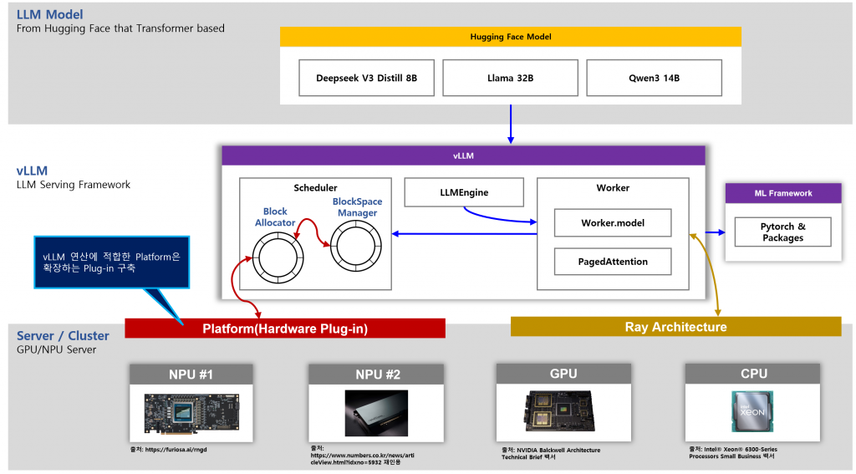Click the Intel Xeon 6300-Series source caption
This screenshot has height=474, width=856.
click(x=732, y=453)
